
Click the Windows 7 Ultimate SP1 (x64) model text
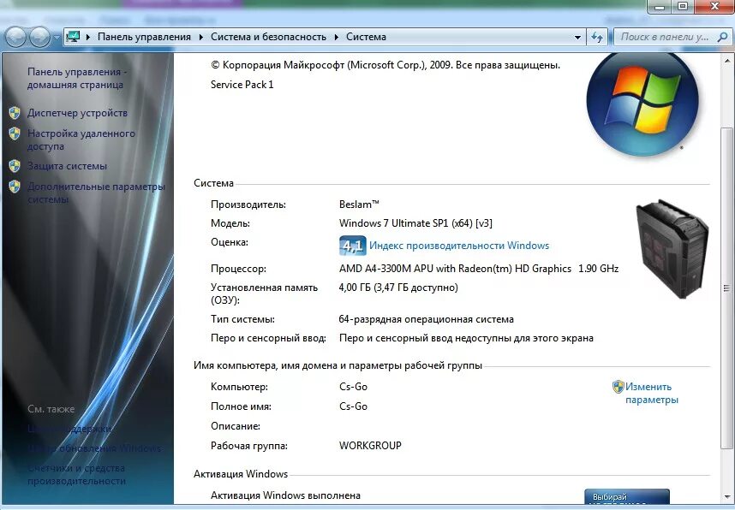click(x=415, y=223)
